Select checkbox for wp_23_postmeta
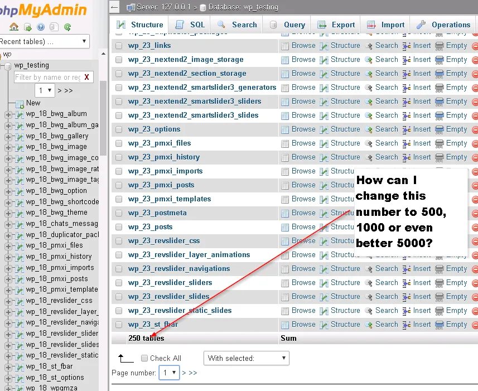 pos(119,213)
